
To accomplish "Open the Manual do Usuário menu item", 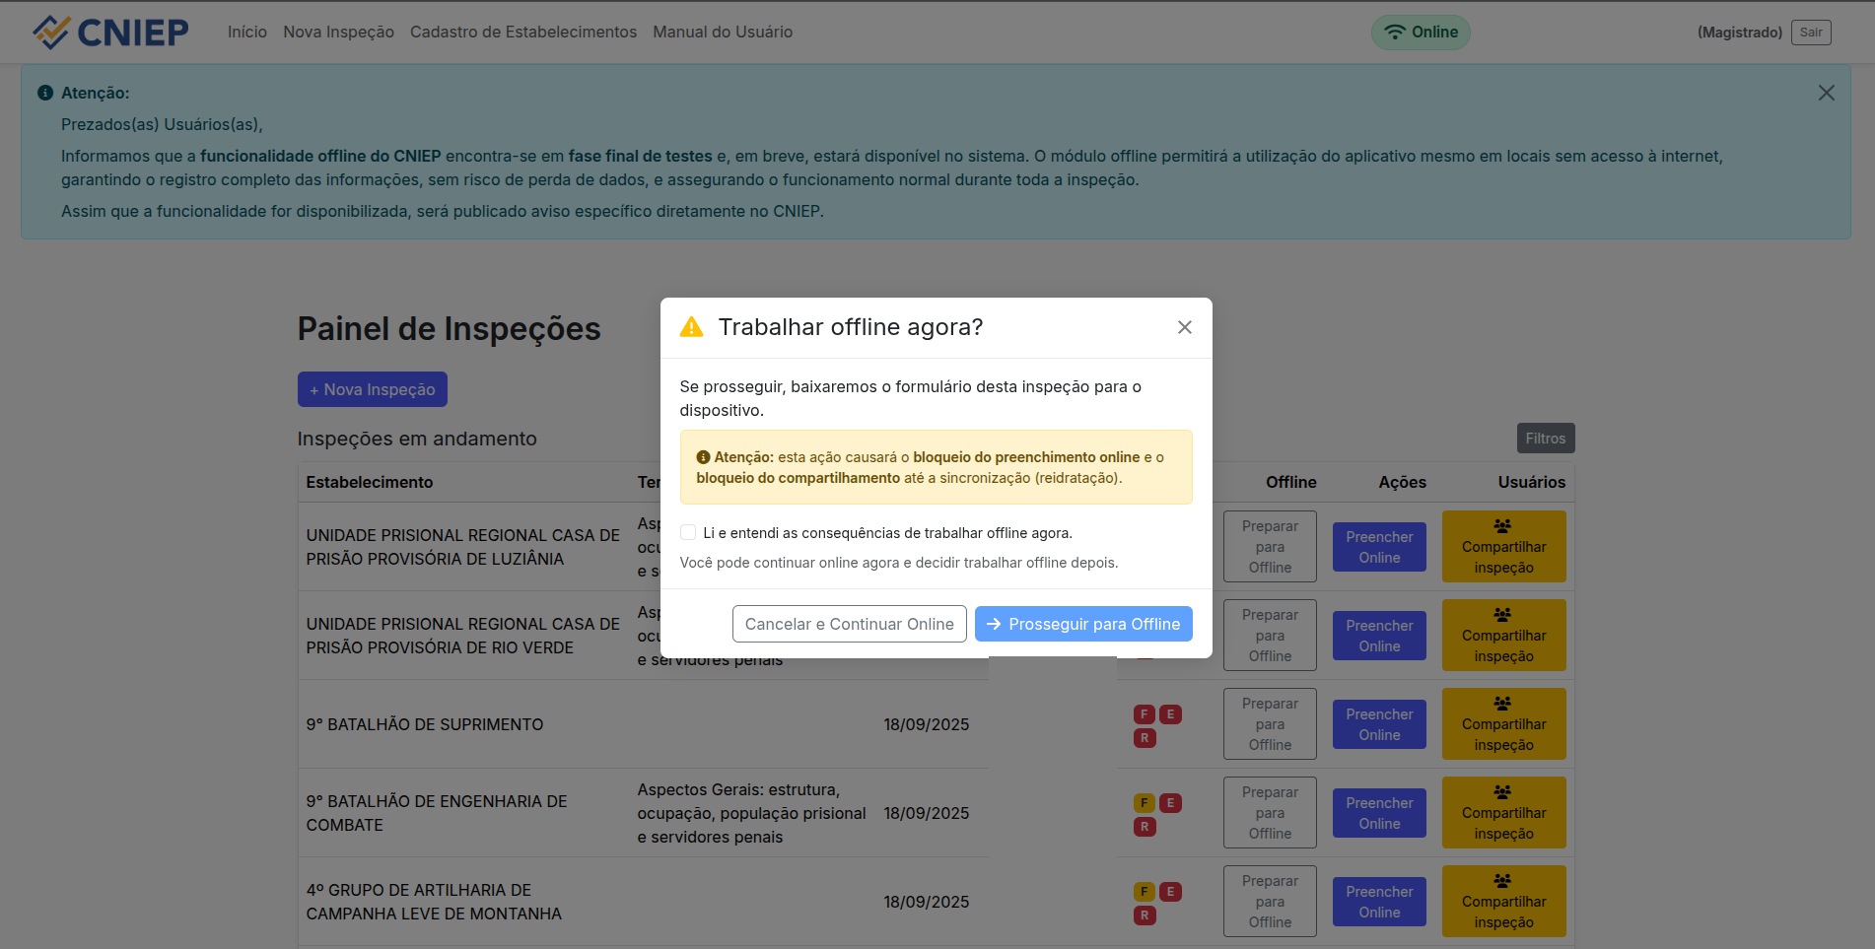I will point(722,33).
